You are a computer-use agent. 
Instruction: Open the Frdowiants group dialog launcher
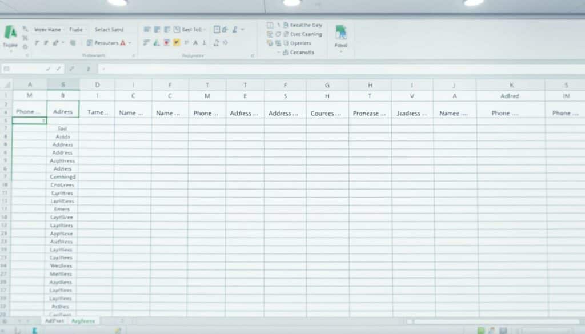[x=133, y=55]
